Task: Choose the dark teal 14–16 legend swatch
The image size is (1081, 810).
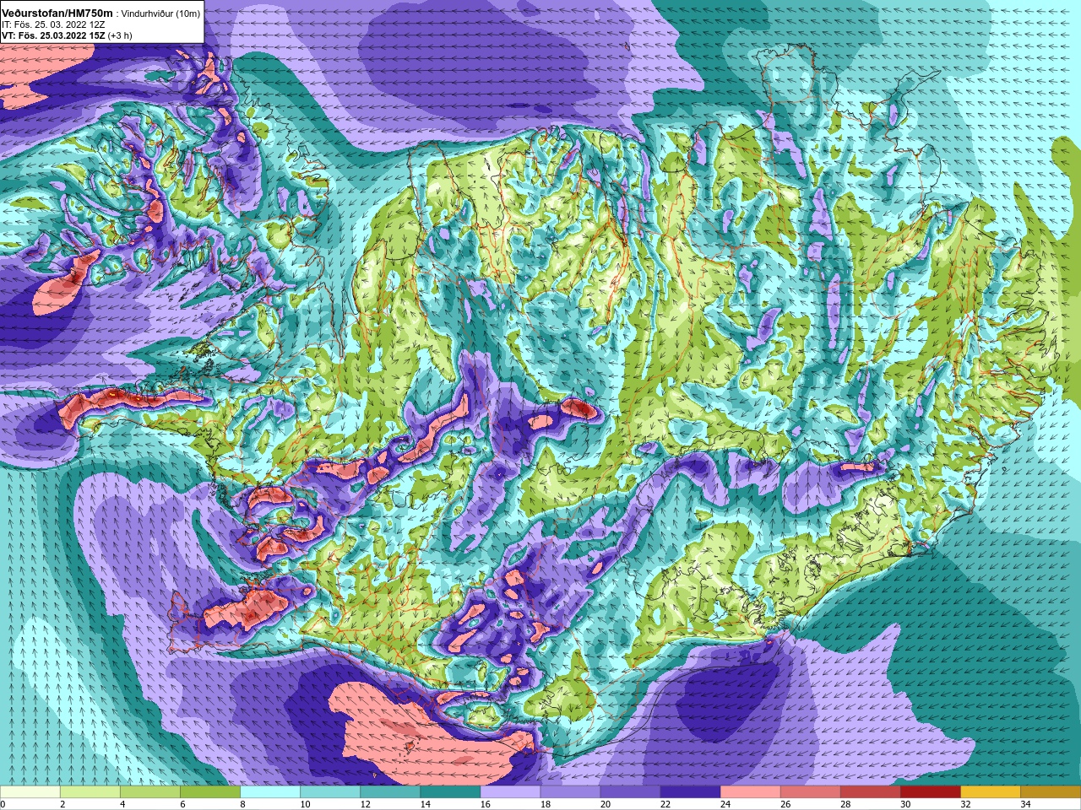Action: click(450, 793)
